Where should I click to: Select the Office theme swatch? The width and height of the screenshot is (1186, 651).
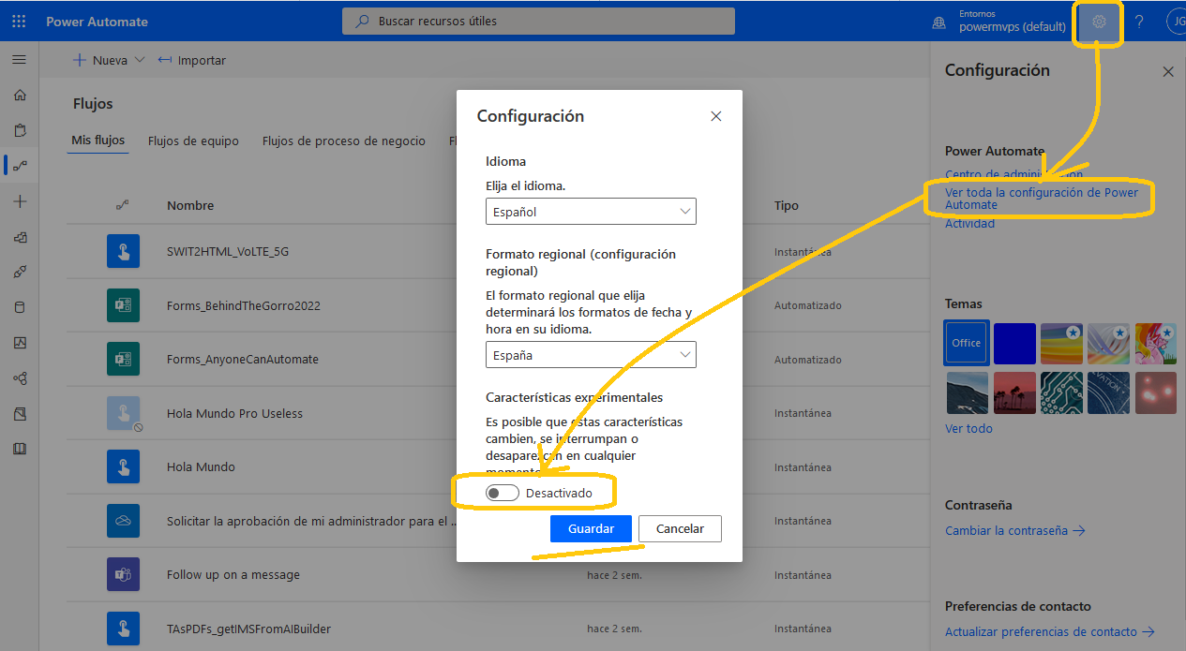click(x=967, y=343)
